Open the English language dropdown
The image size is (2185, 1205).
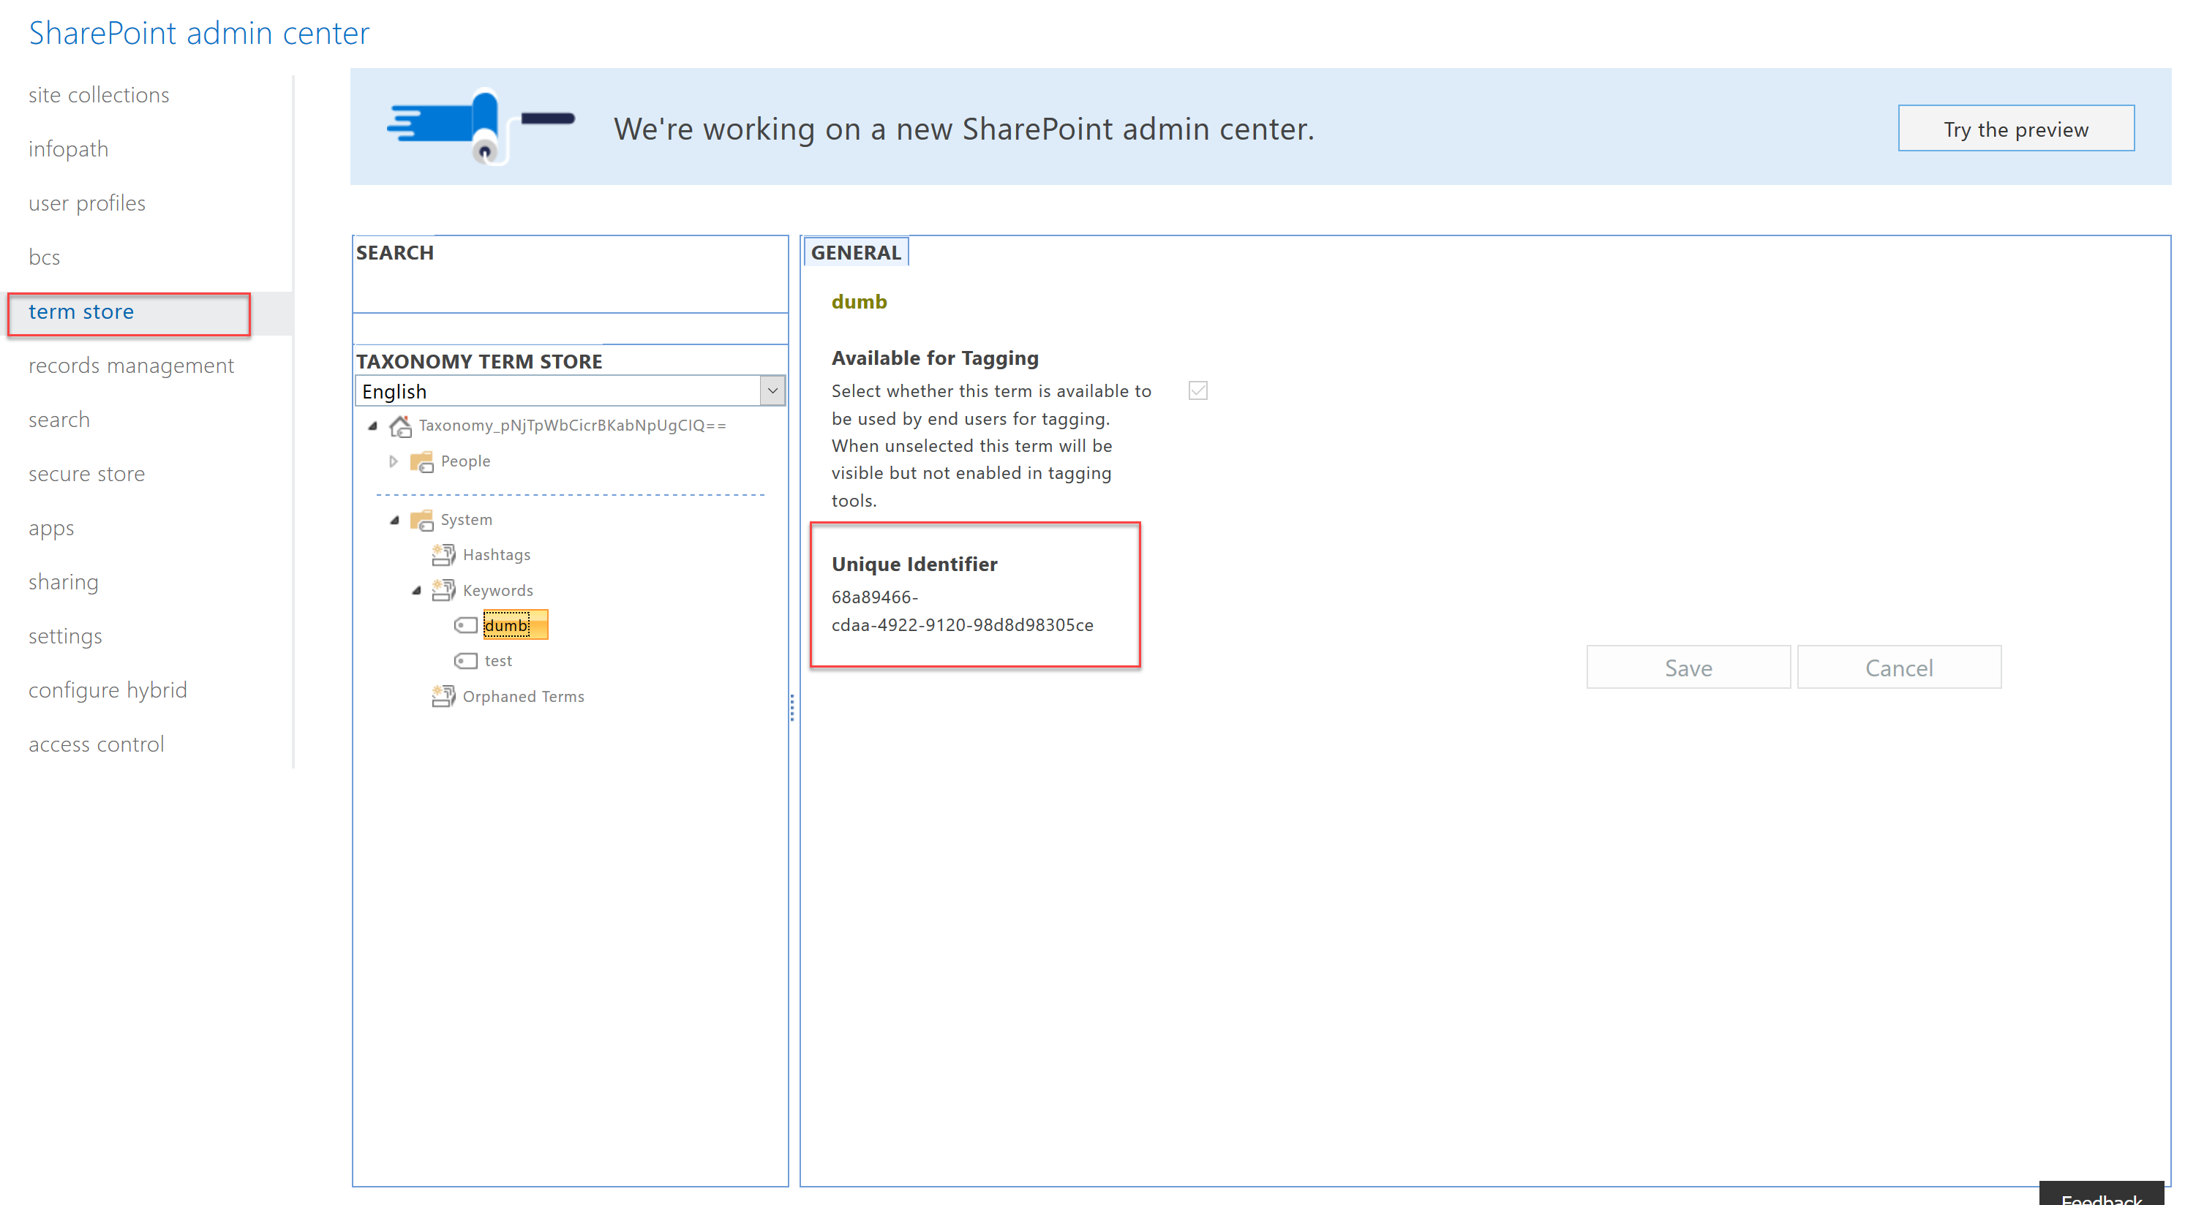pyautogui.click(x=570, y=391)
